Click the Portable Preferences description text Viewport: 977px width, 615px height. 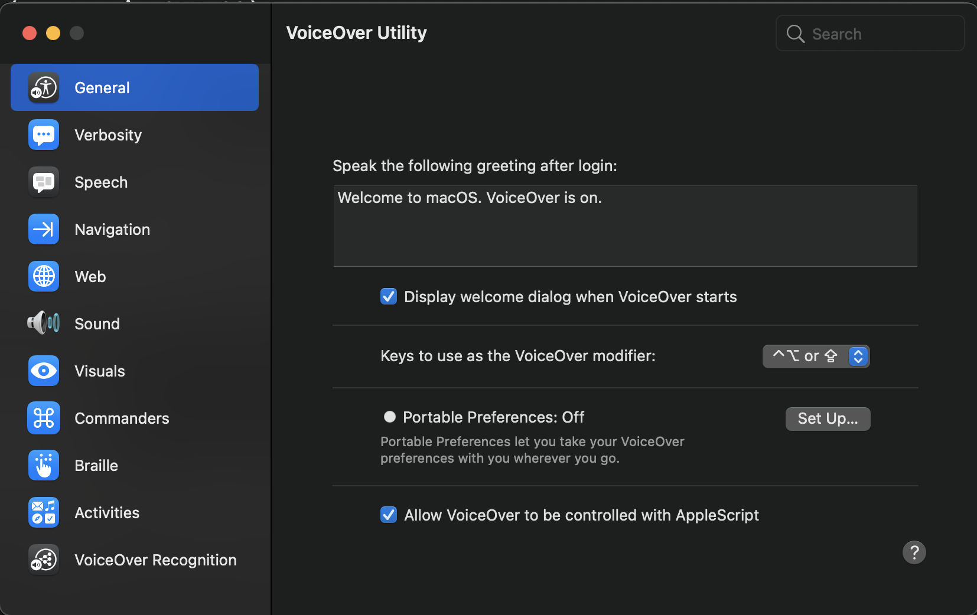tap(532, 450)
